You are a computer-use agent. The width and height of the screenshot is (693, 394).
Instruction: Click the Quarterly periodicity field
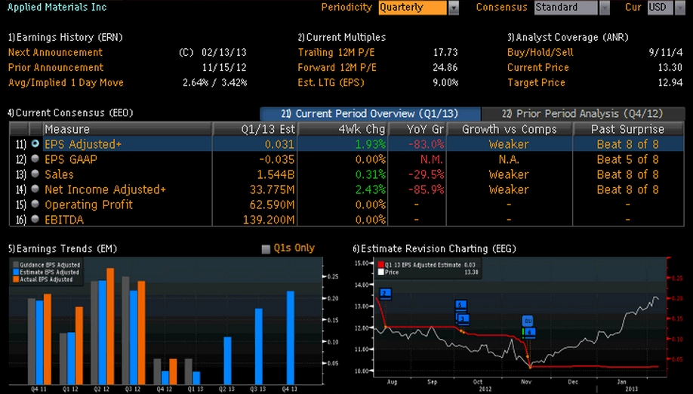[413, 8]
